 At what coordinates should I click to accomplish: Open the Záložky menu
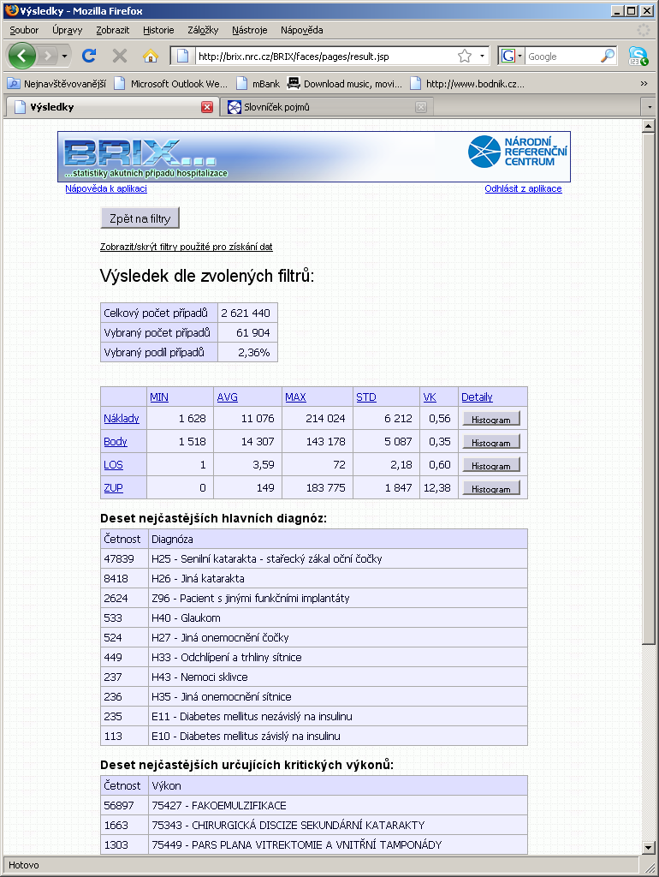(203, 30)
